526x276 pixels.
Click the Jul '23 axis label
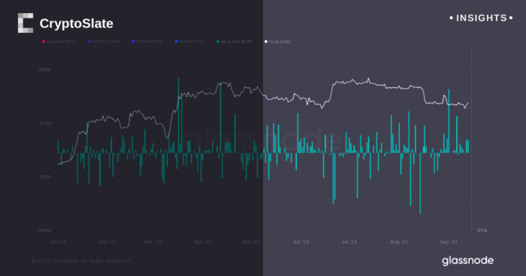[x=349, y=242]
